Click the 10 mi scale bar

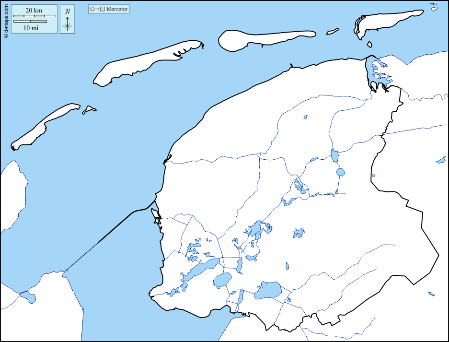tap(30, 21)
